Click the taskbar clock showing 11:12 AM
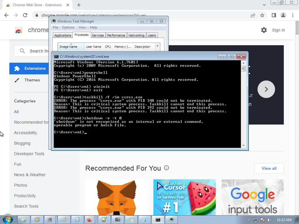Screen dimensions: 299x224 click(284, 220)
